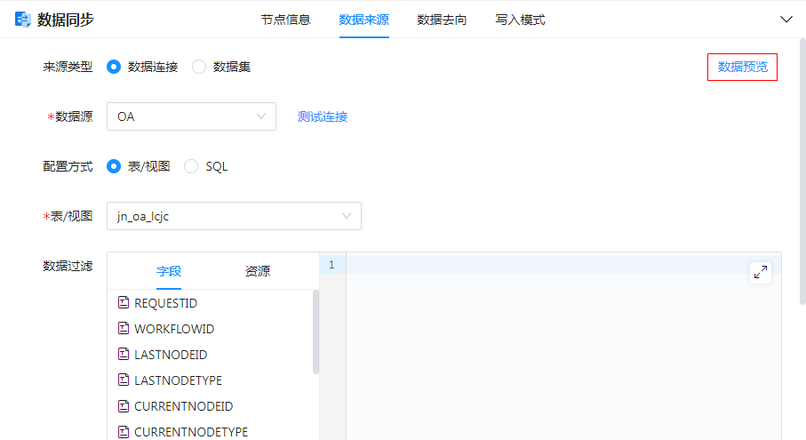Click the REQUESTID field type icon
The height and width of the screenshot is (440, 806).
coord(124,303)
